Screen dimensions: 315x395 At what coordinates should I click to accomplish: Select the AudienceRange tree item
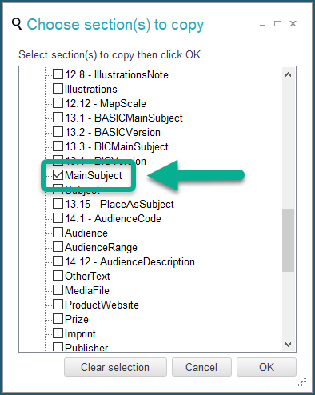[x=101, y=248]
